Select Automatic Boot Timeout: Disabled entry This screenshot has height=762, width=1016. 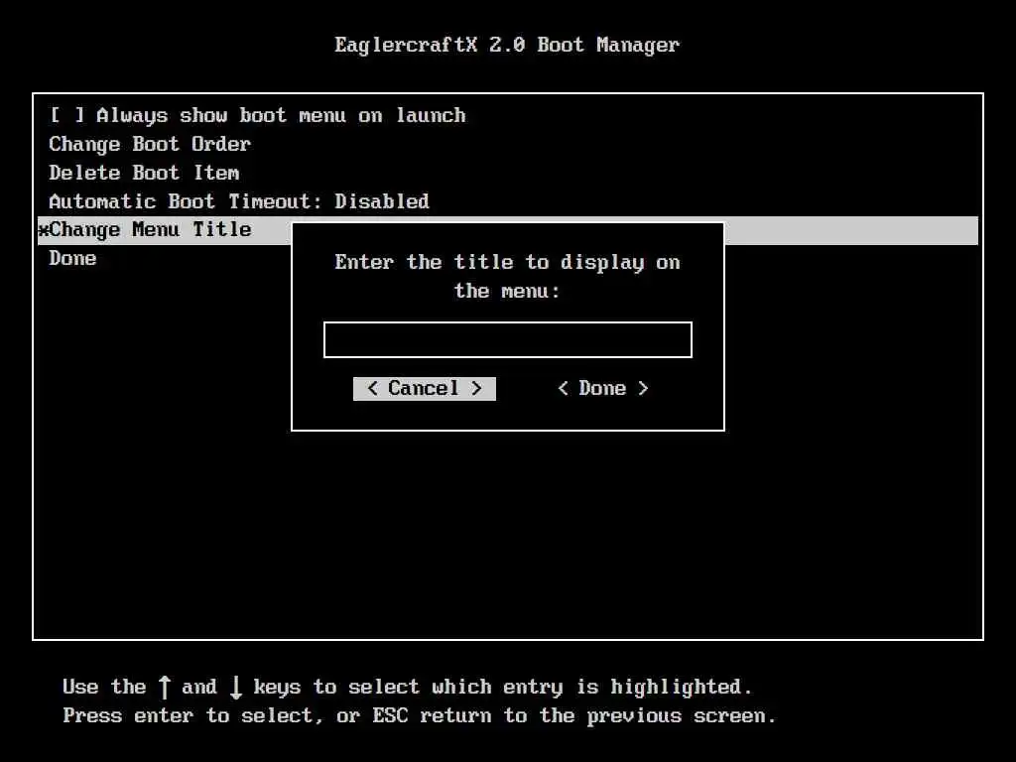click(x=239, y=201)
